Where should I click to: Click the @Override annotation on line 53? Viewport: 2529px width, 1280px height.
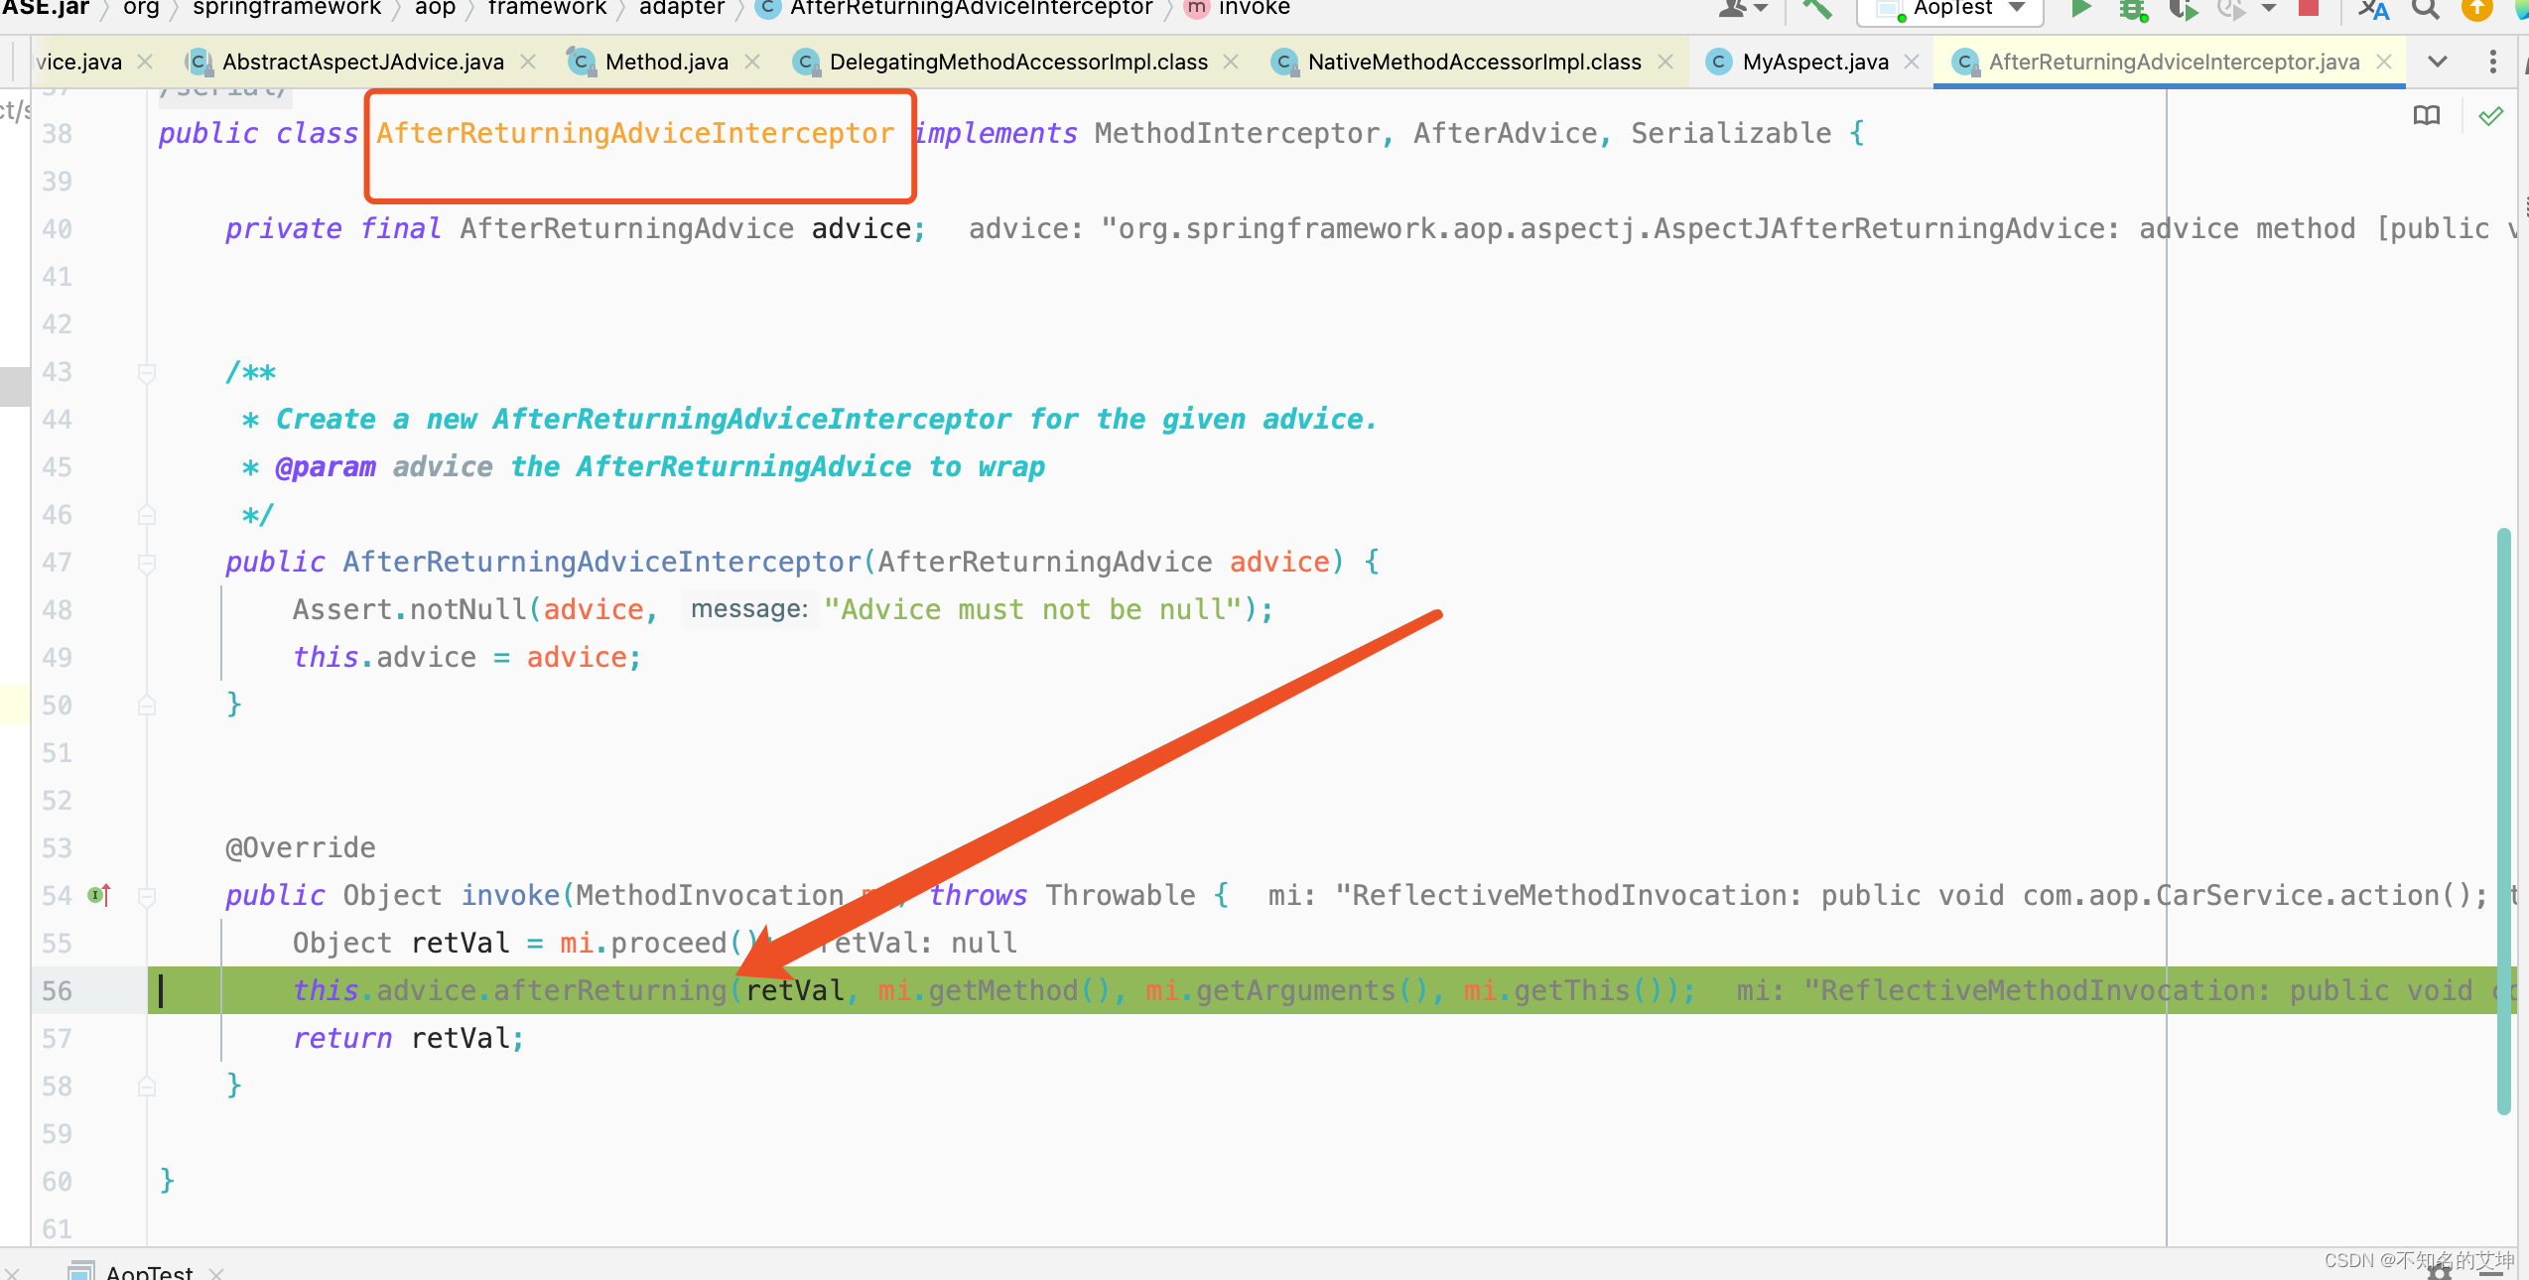coord(300,848)
